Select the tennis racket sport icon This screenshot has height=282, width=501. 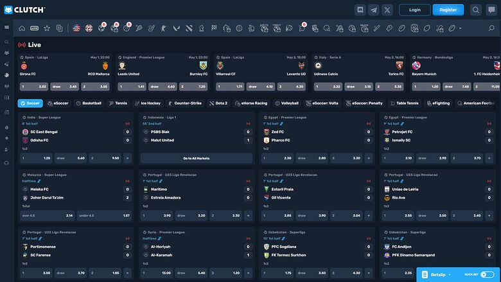tap(139, 28)
